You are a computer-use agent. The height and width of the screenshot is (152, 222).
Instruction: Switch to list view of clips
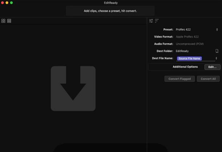[9, 21]
